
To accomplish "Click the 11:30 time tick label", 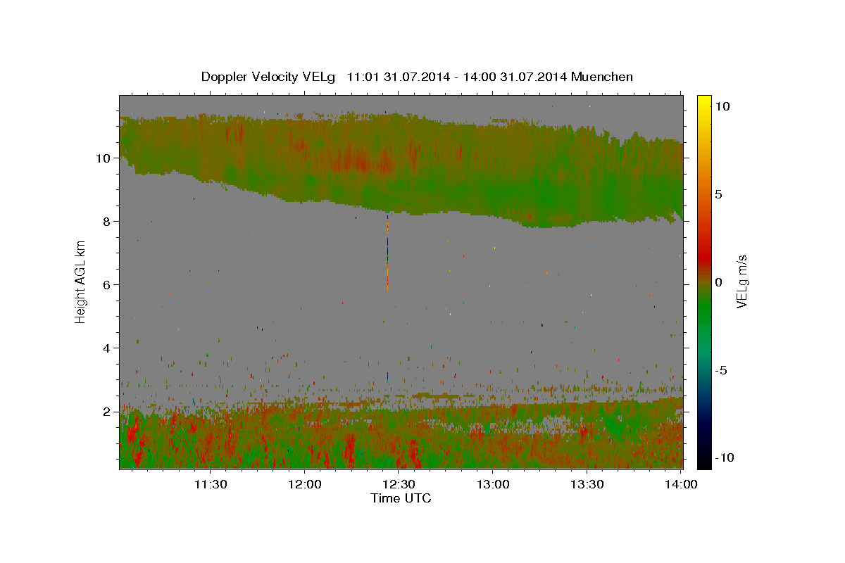I will pos(211,484).
